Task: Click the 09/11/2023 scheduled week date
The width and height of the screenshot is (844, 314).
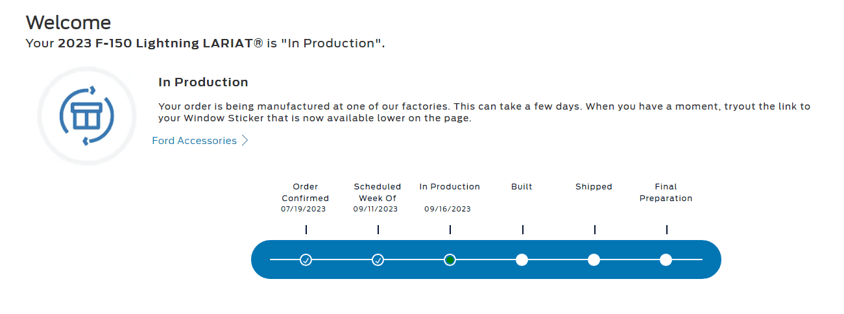Action: (376, 210)
